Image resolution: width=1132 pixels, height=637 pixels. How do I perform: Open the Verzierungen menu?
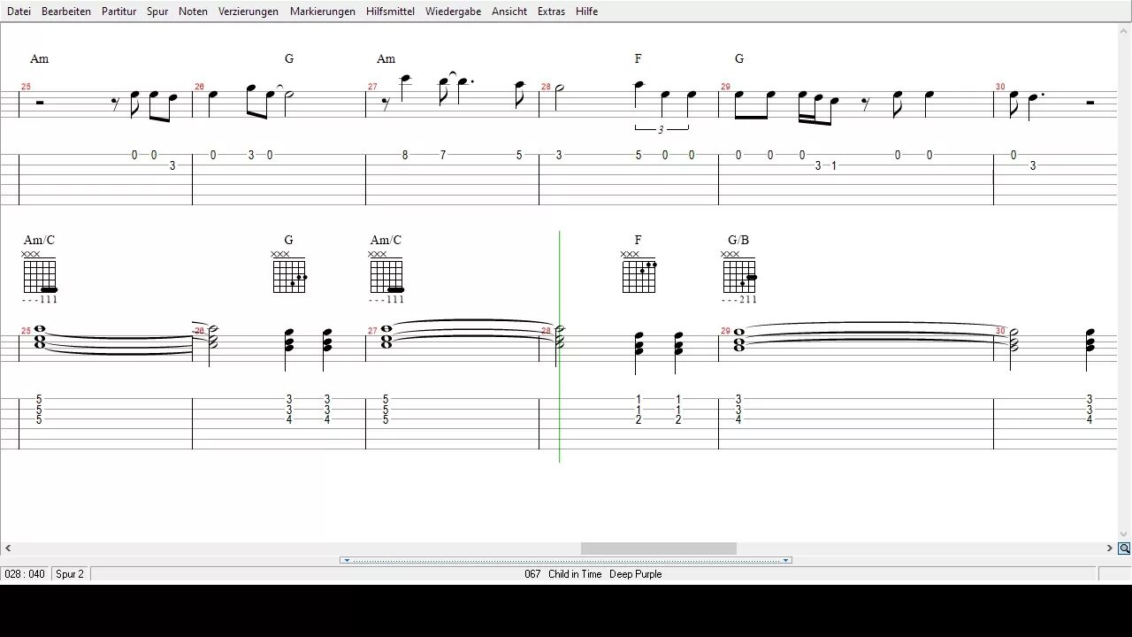[249, 12]
